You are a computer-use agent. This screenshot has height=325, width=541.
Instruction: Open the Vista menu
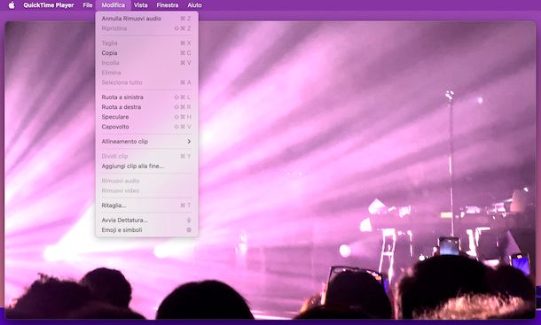[x=141, y=5]
